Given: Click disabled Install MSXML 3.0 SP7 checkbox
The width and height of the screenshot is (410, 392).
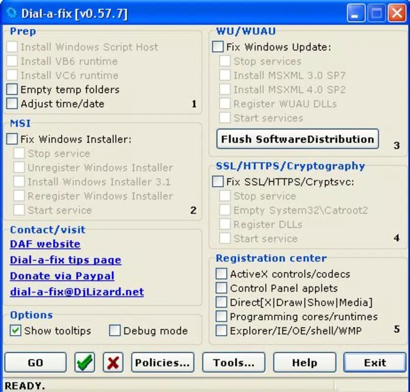Looking at the screenshot, I should (225, 75).
